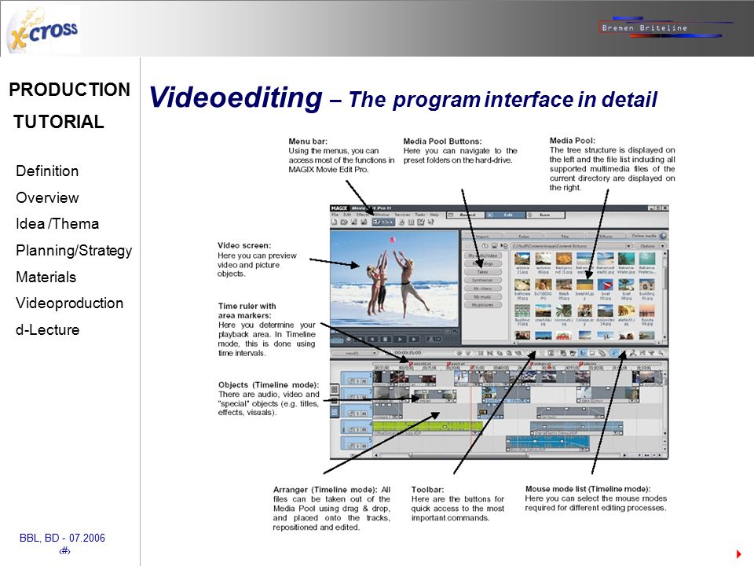
Task: Mute track 1
Action: [x=364, y=381]
